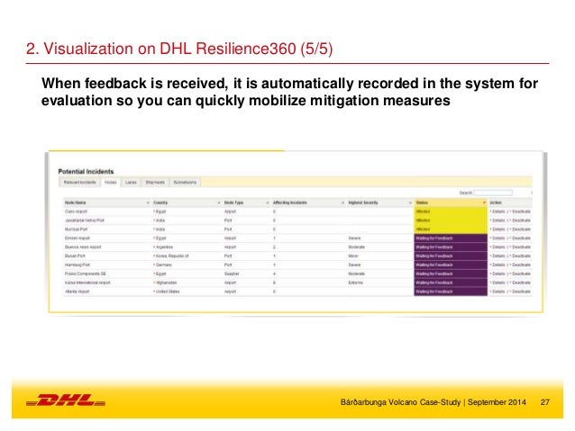Click the slide title Visualization on DHL Resilience360

pyautogui.click(x=179, y=49)
